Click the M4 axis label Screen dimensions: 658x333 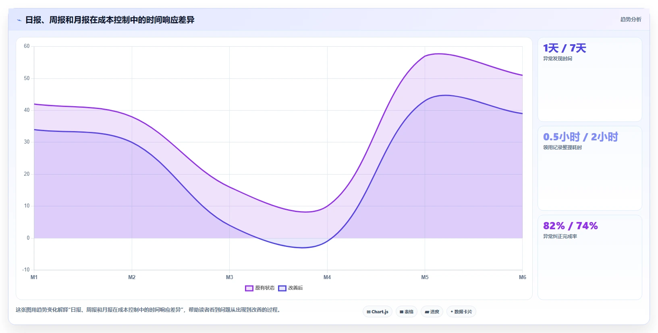pos(327,277)
